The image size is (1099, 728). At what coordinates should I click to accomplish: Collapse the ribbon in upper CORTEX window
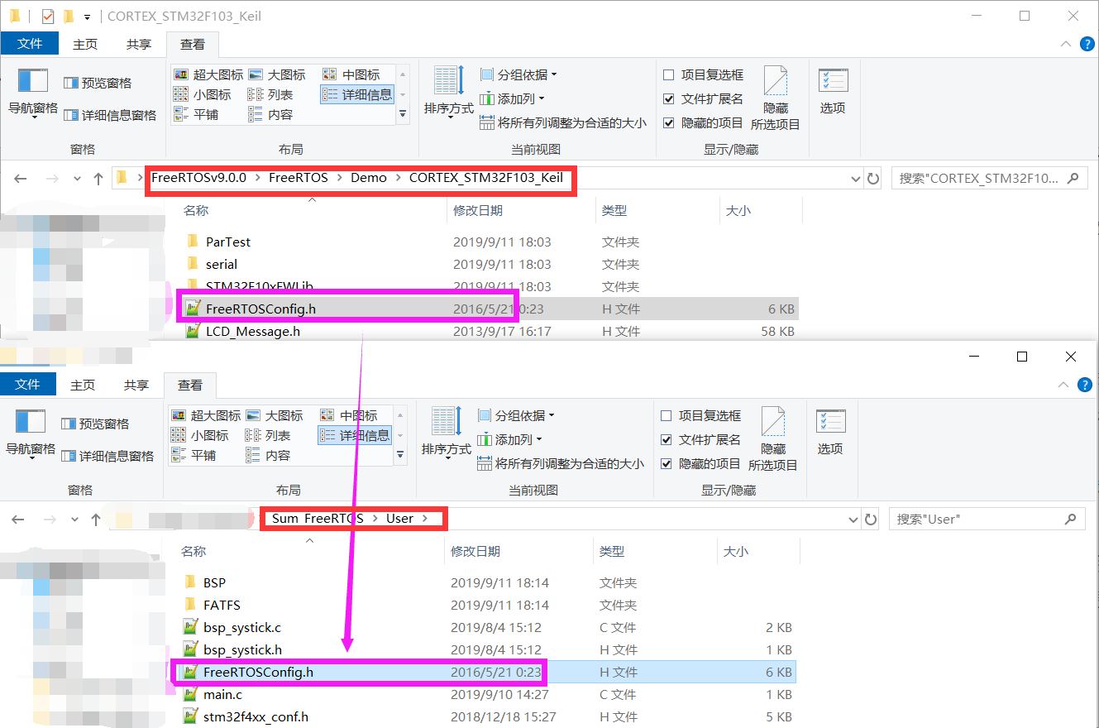[x=1065, y=44]
